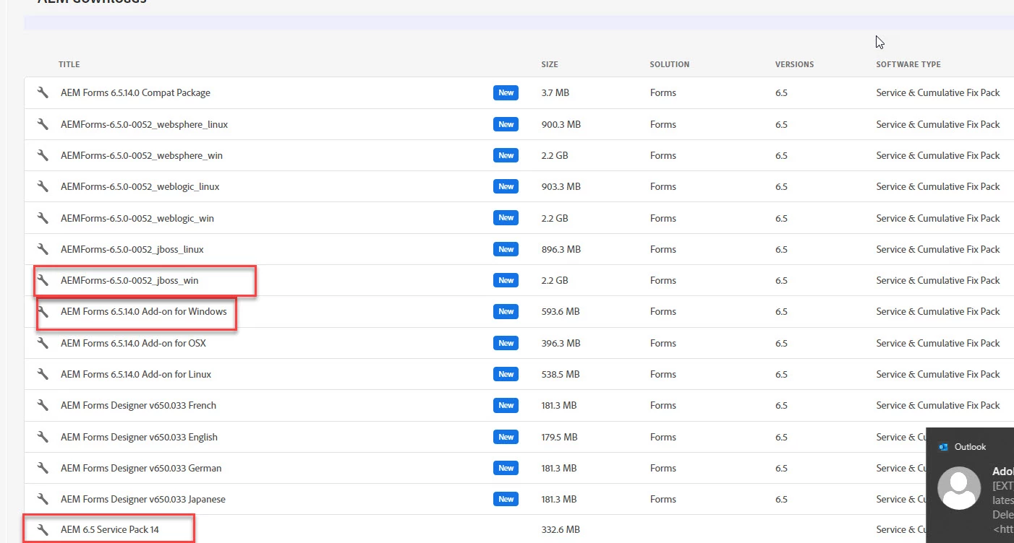Open AEM 6.5 Service Pack 14 download
The height and width of the screenshot is (543, 1014).
[x=110, y=529]
